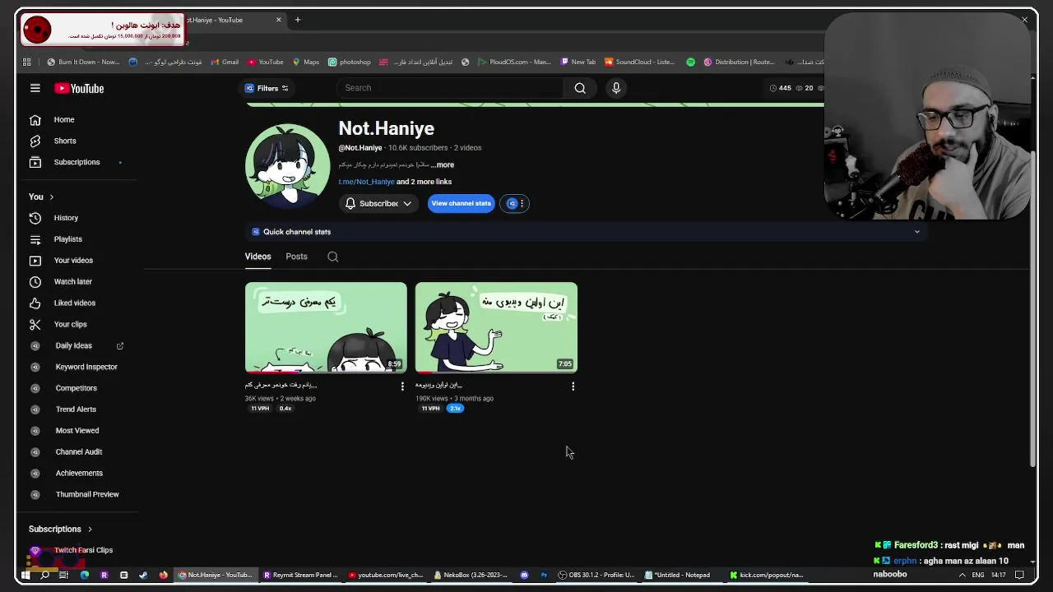This screenshot has width=1053, height=592.
Task: Click the @Not.Haniye handle
Action: click(x=360, y=148)
